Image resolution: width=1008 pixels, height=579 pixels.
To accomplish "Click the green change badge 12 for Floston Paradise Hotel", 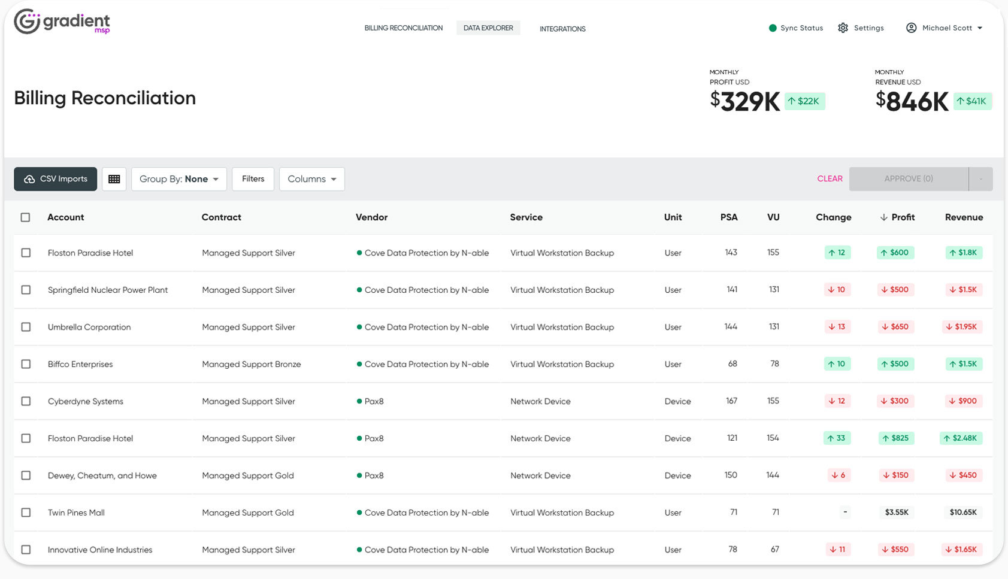I will [837, 253].
